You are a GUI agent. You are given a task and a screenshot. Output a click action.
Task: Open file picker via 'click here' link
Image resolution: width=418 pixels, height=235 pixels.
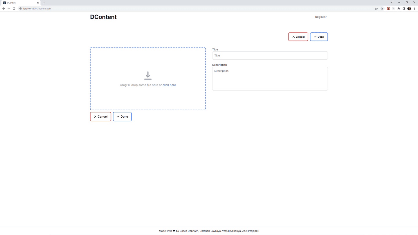[x=169, y=85]
